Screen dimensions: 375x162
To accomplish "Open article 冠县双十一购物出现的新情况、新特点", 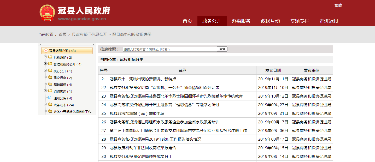I will coord(143,79).
